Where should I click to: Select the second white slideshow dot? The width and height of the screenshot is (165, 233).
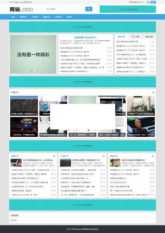tap(34, 71)
